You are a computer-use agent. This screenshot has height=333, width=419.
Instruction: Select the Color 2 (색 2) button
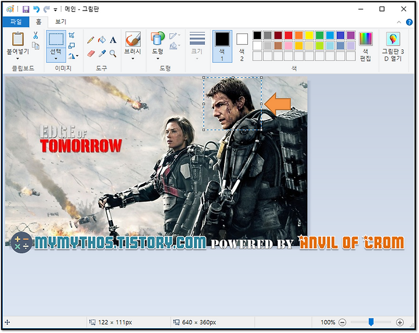(x=242, y=46)
